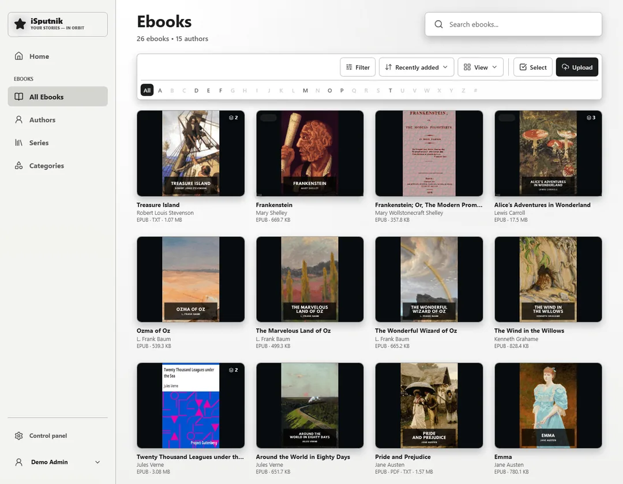
Task: Click the Series library icon
Action: [x=18, y=142]
